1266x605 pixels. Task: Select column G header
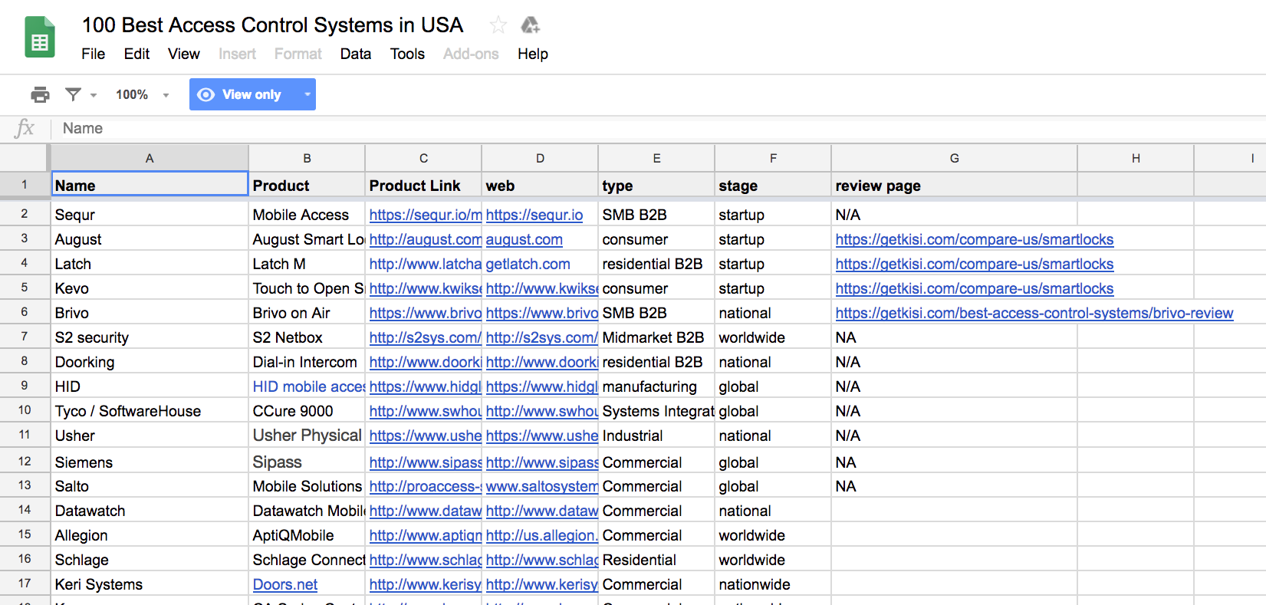point(955,158)
